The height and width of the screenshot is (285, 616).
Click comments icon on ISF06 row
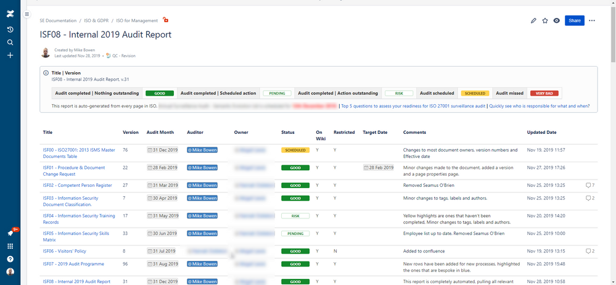[589, 251]
